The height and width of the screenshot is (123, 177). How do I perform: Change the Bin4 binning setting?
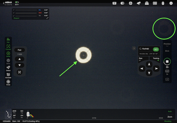[167, 51]
